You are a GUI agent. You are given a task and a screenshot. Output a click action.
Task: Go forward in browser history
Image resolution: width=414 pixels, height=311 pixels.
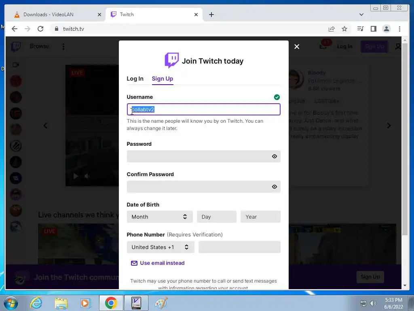click(x=27, y=29)
